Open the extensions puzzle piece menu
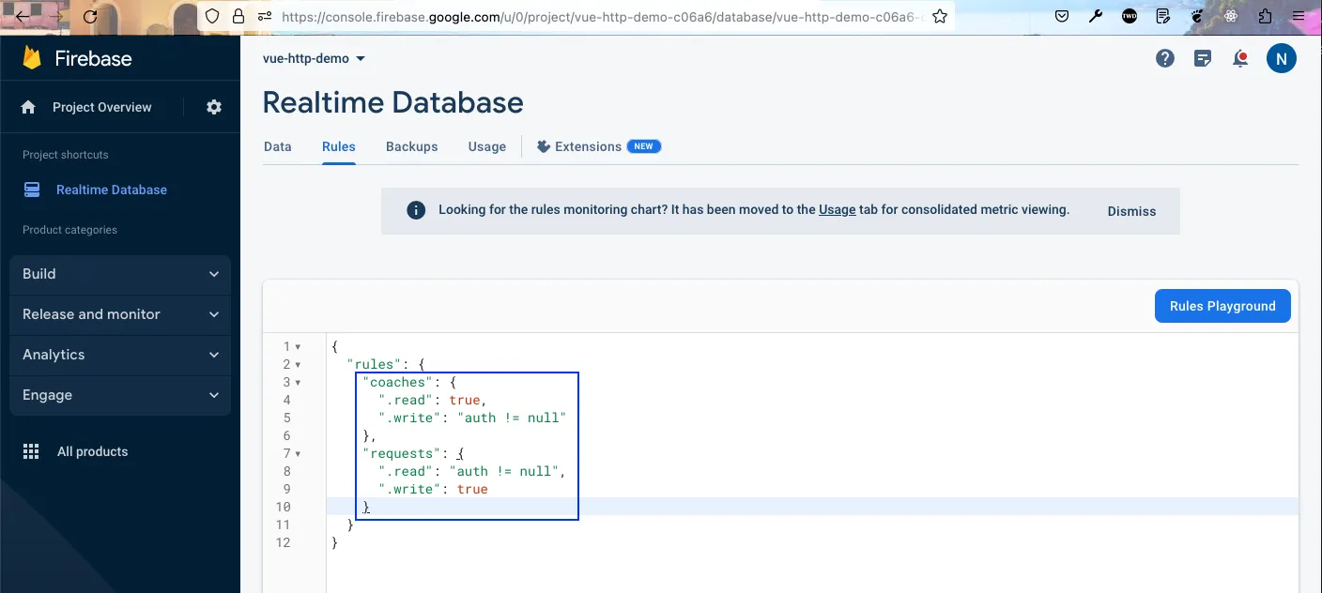1322x593 pixels. point(1265,17)
